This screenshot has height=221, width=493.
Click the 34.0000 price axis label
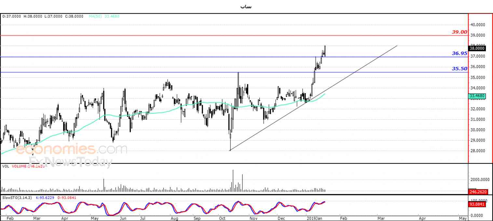(x=478, y=88)
